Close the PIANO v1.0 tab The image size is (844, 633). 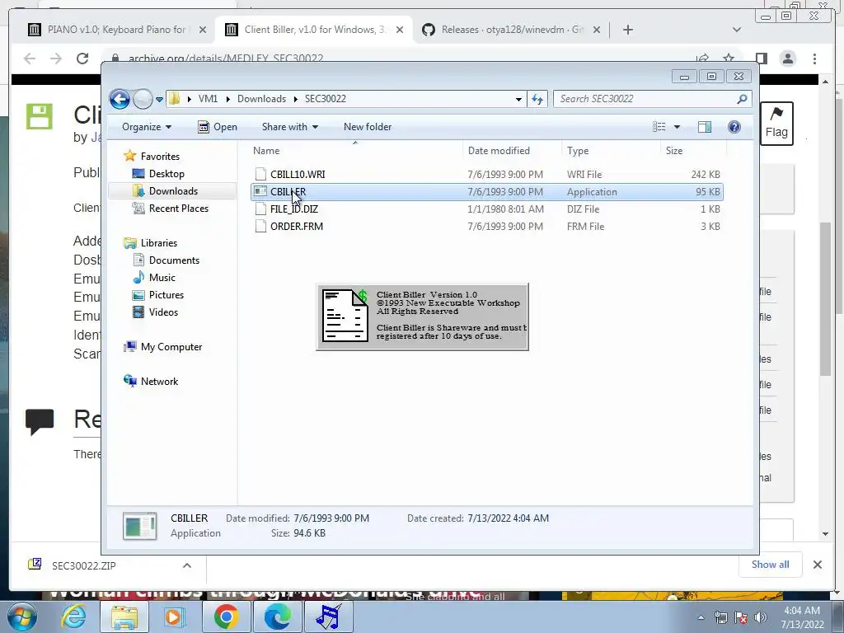(203, 30)
